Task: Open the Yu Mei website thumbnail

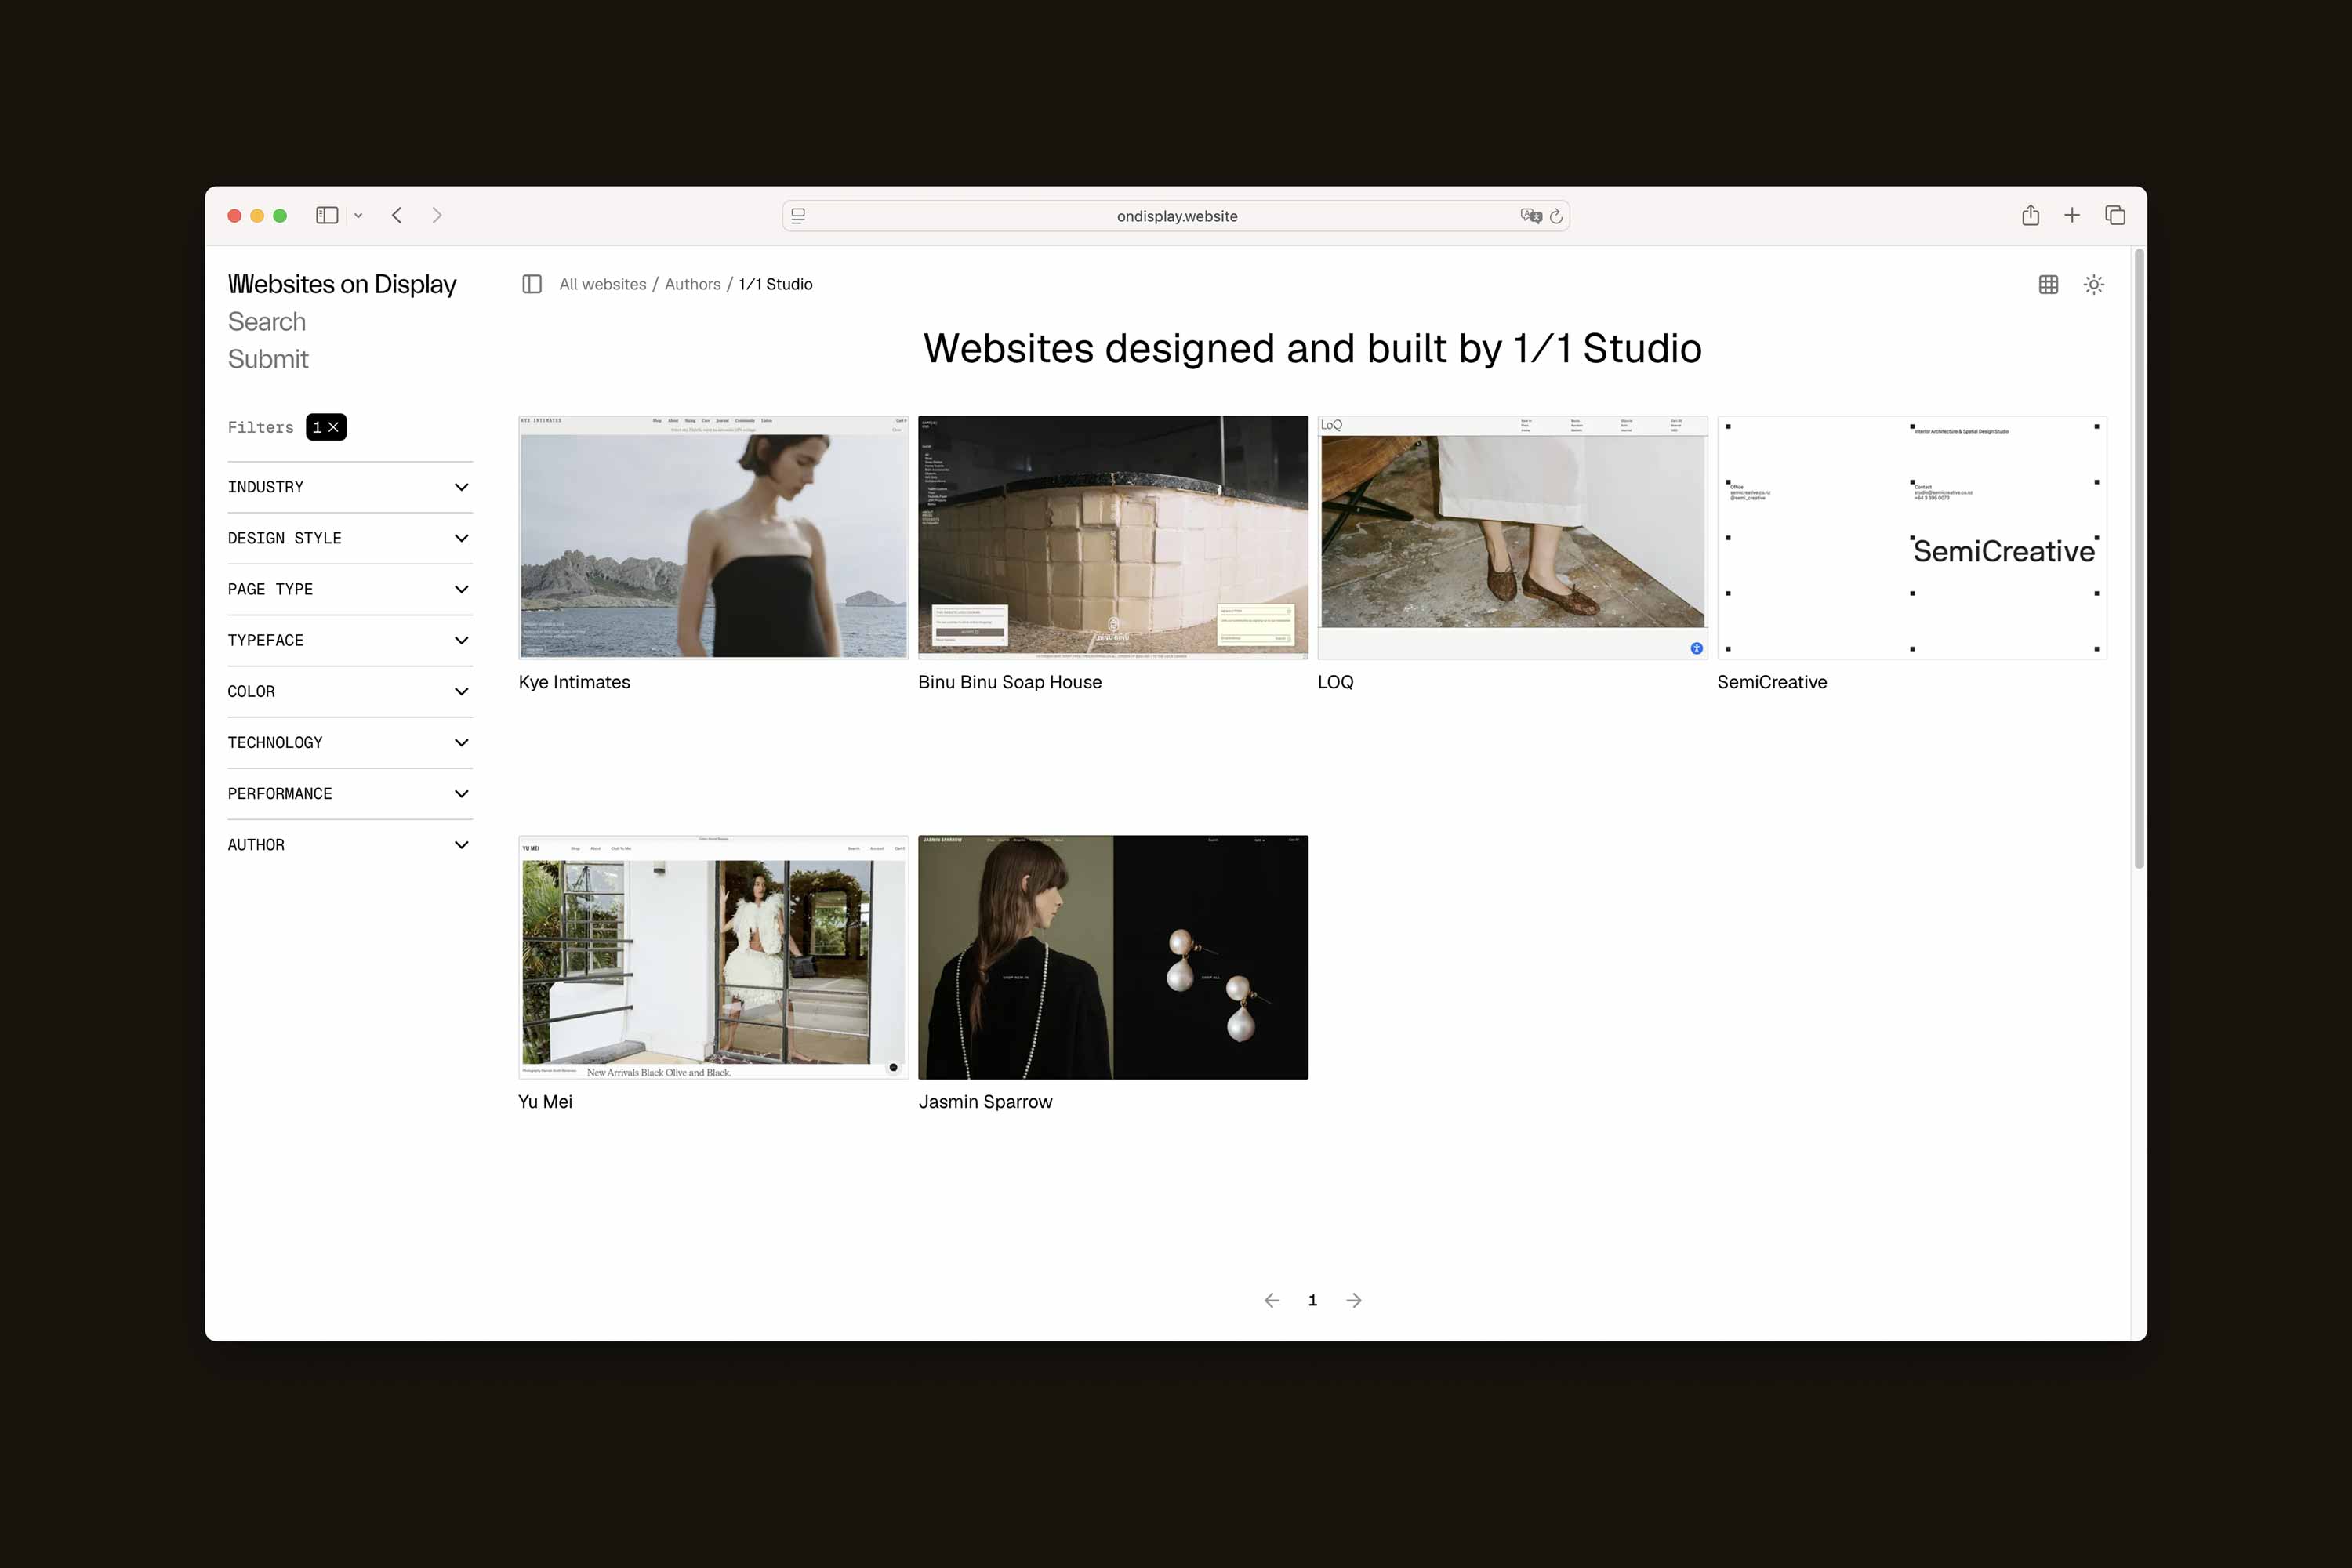Action: 714,957
